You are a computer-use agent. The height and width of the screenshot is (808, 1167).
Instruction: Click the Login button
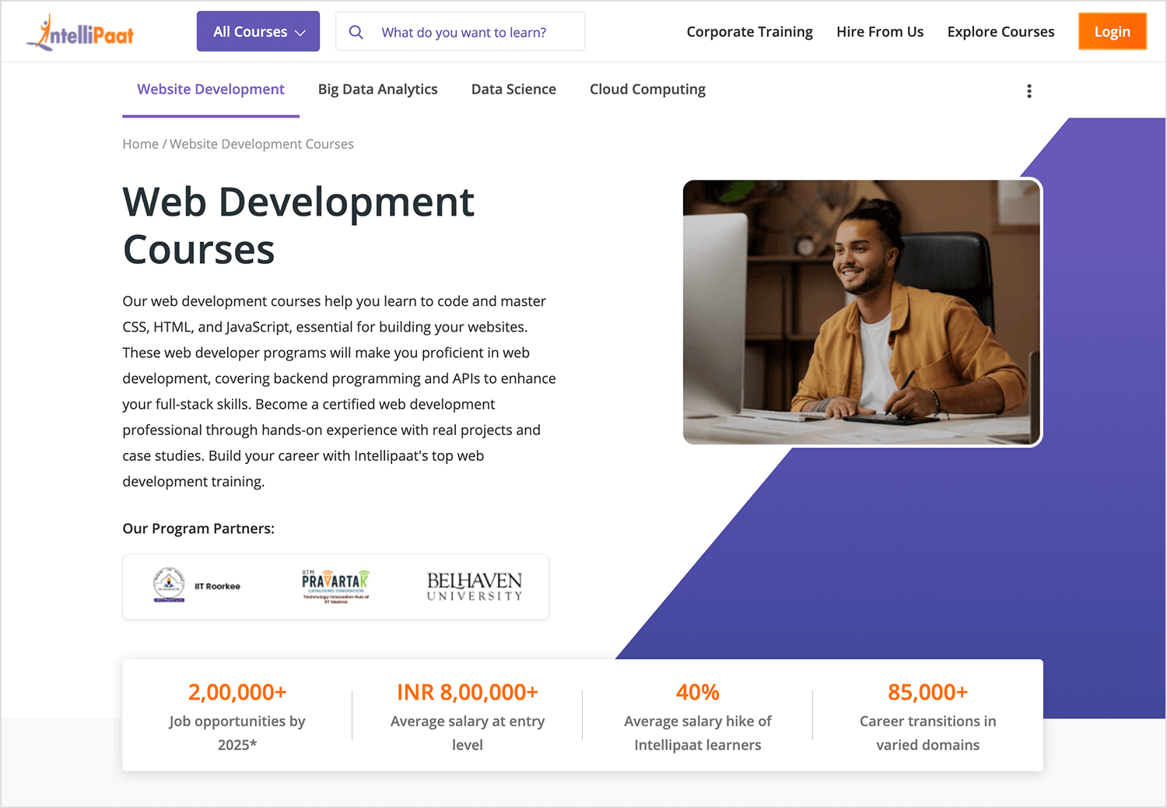1113,31
